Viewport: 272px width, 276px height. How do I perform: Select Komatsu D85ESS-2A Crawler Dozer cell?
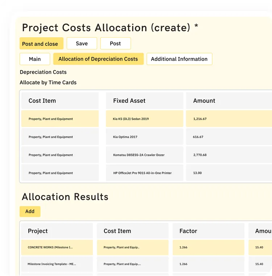[x=145, y=155]
